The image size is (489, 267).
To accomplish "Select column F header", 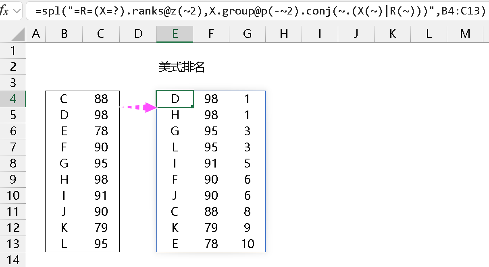I will point(211,34).
